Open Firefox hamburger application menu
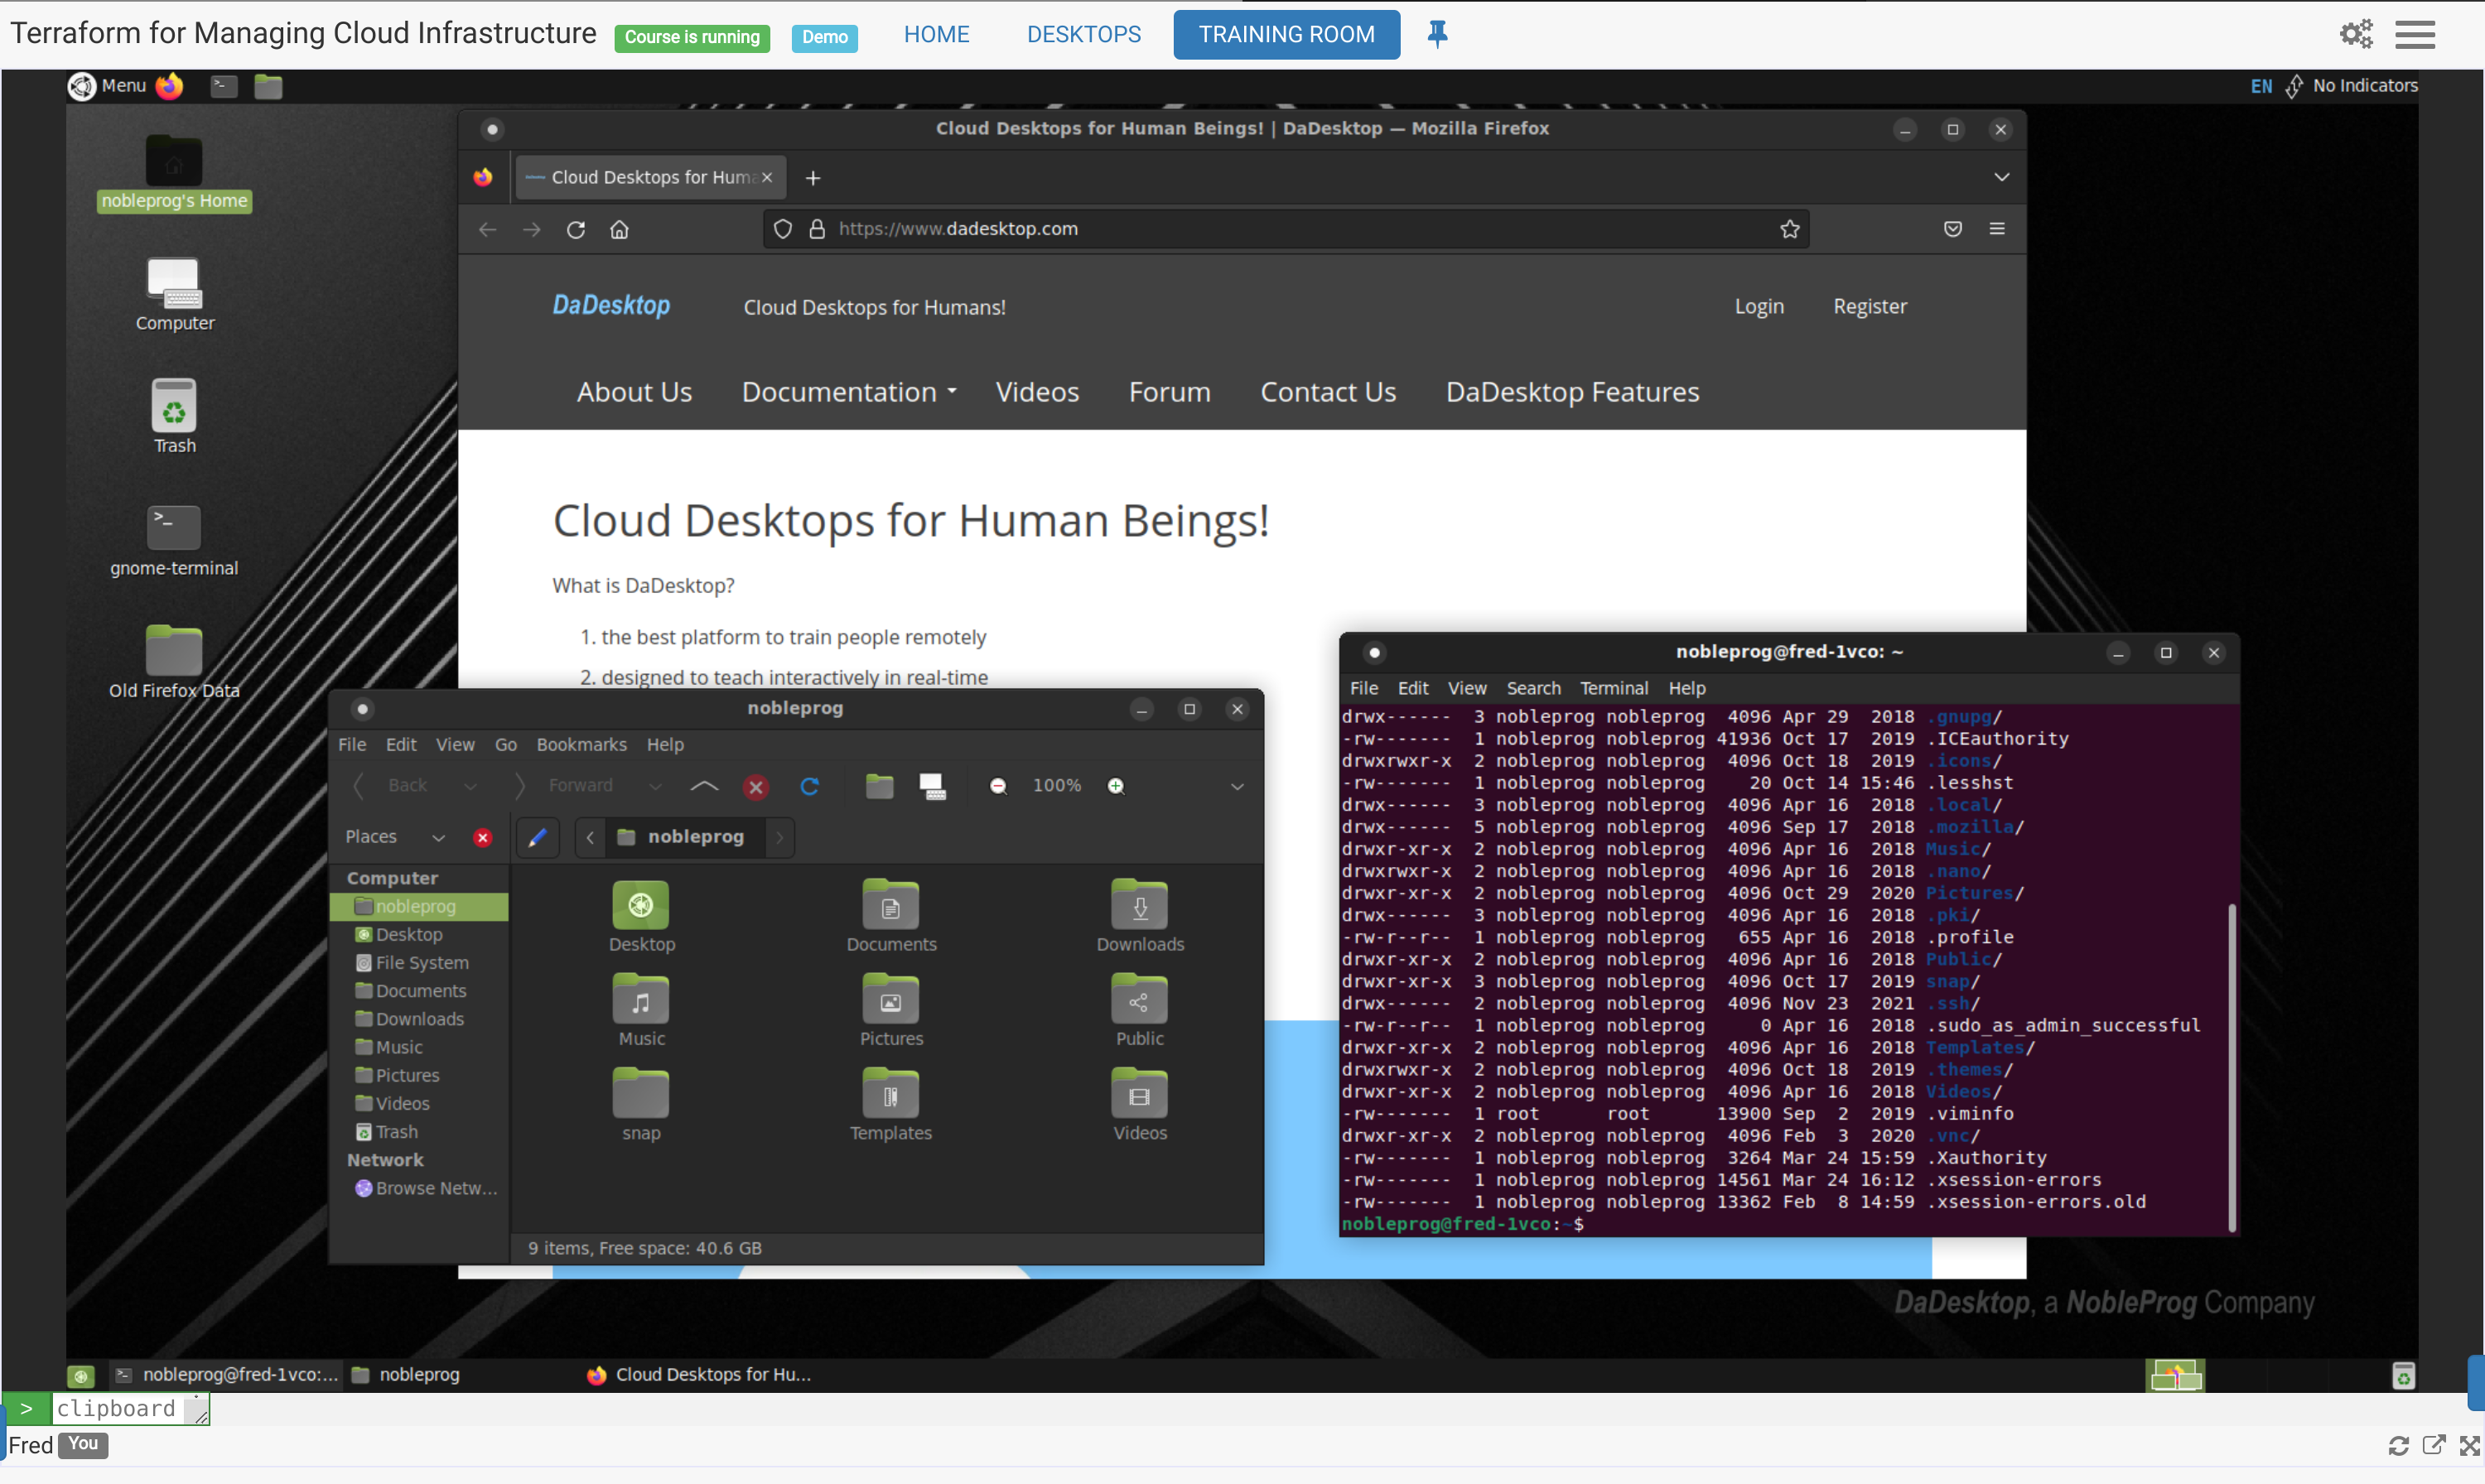The height and width of the screenshot is (1484, 2485). click(x=1997, y=229)
